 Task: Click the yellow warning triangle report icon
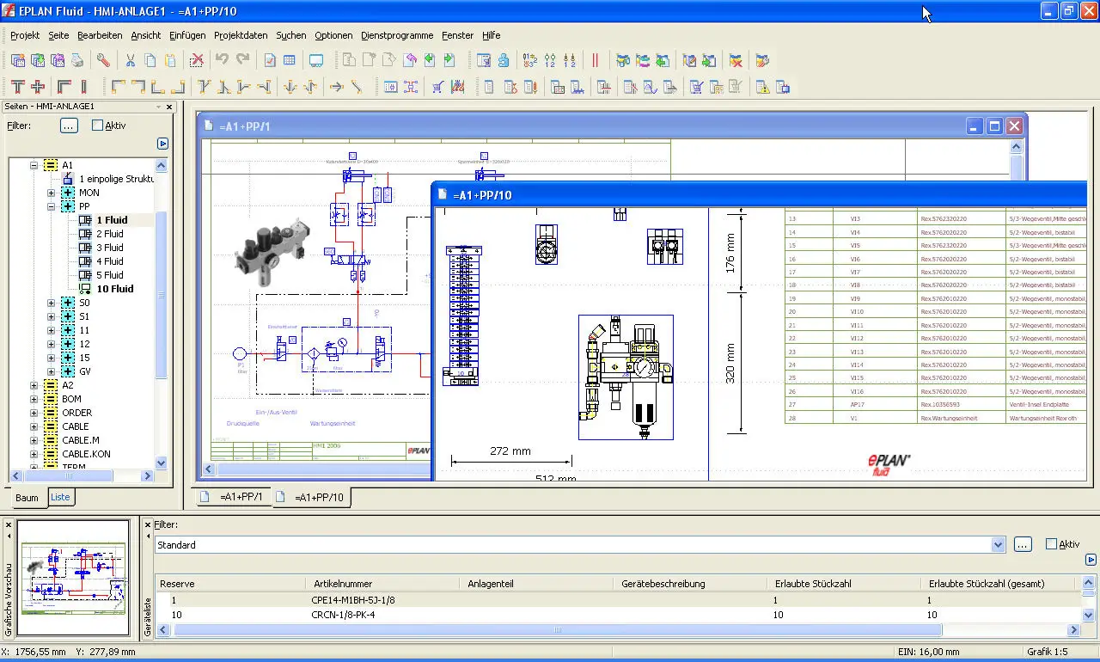tap(762, 87)
